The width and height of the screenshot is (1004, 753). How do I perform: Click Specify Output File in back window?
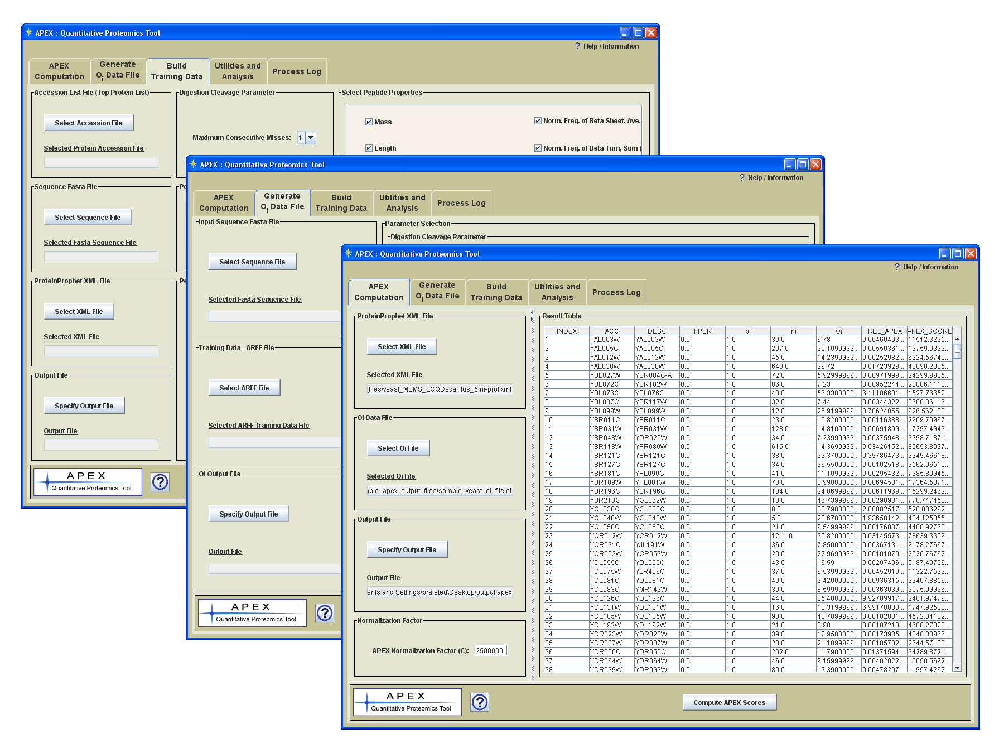(x=84, y=406)
